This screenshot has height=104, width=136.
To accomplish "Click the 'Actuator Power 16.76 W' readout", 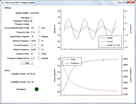I will coord(23,74).
